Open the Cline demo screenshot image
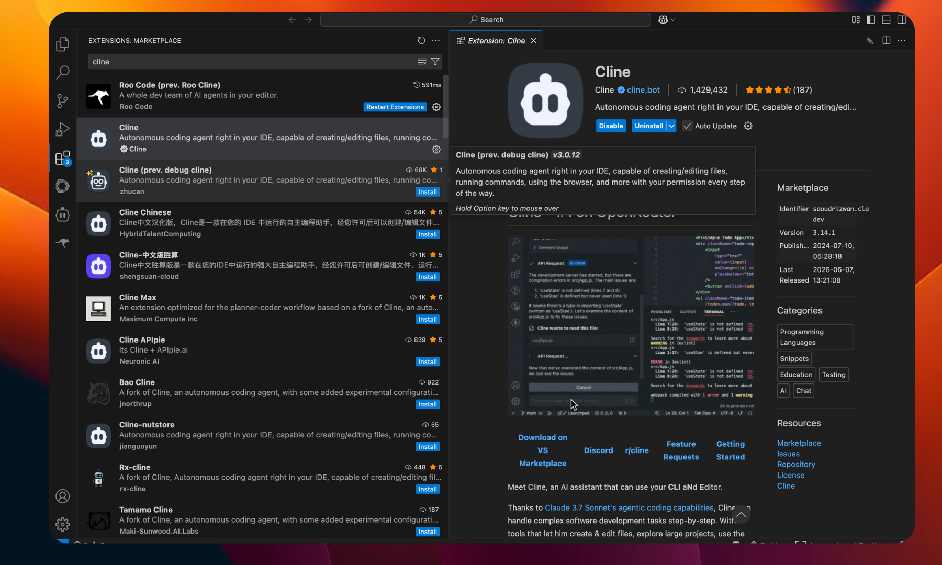 (x=631, y=325)
